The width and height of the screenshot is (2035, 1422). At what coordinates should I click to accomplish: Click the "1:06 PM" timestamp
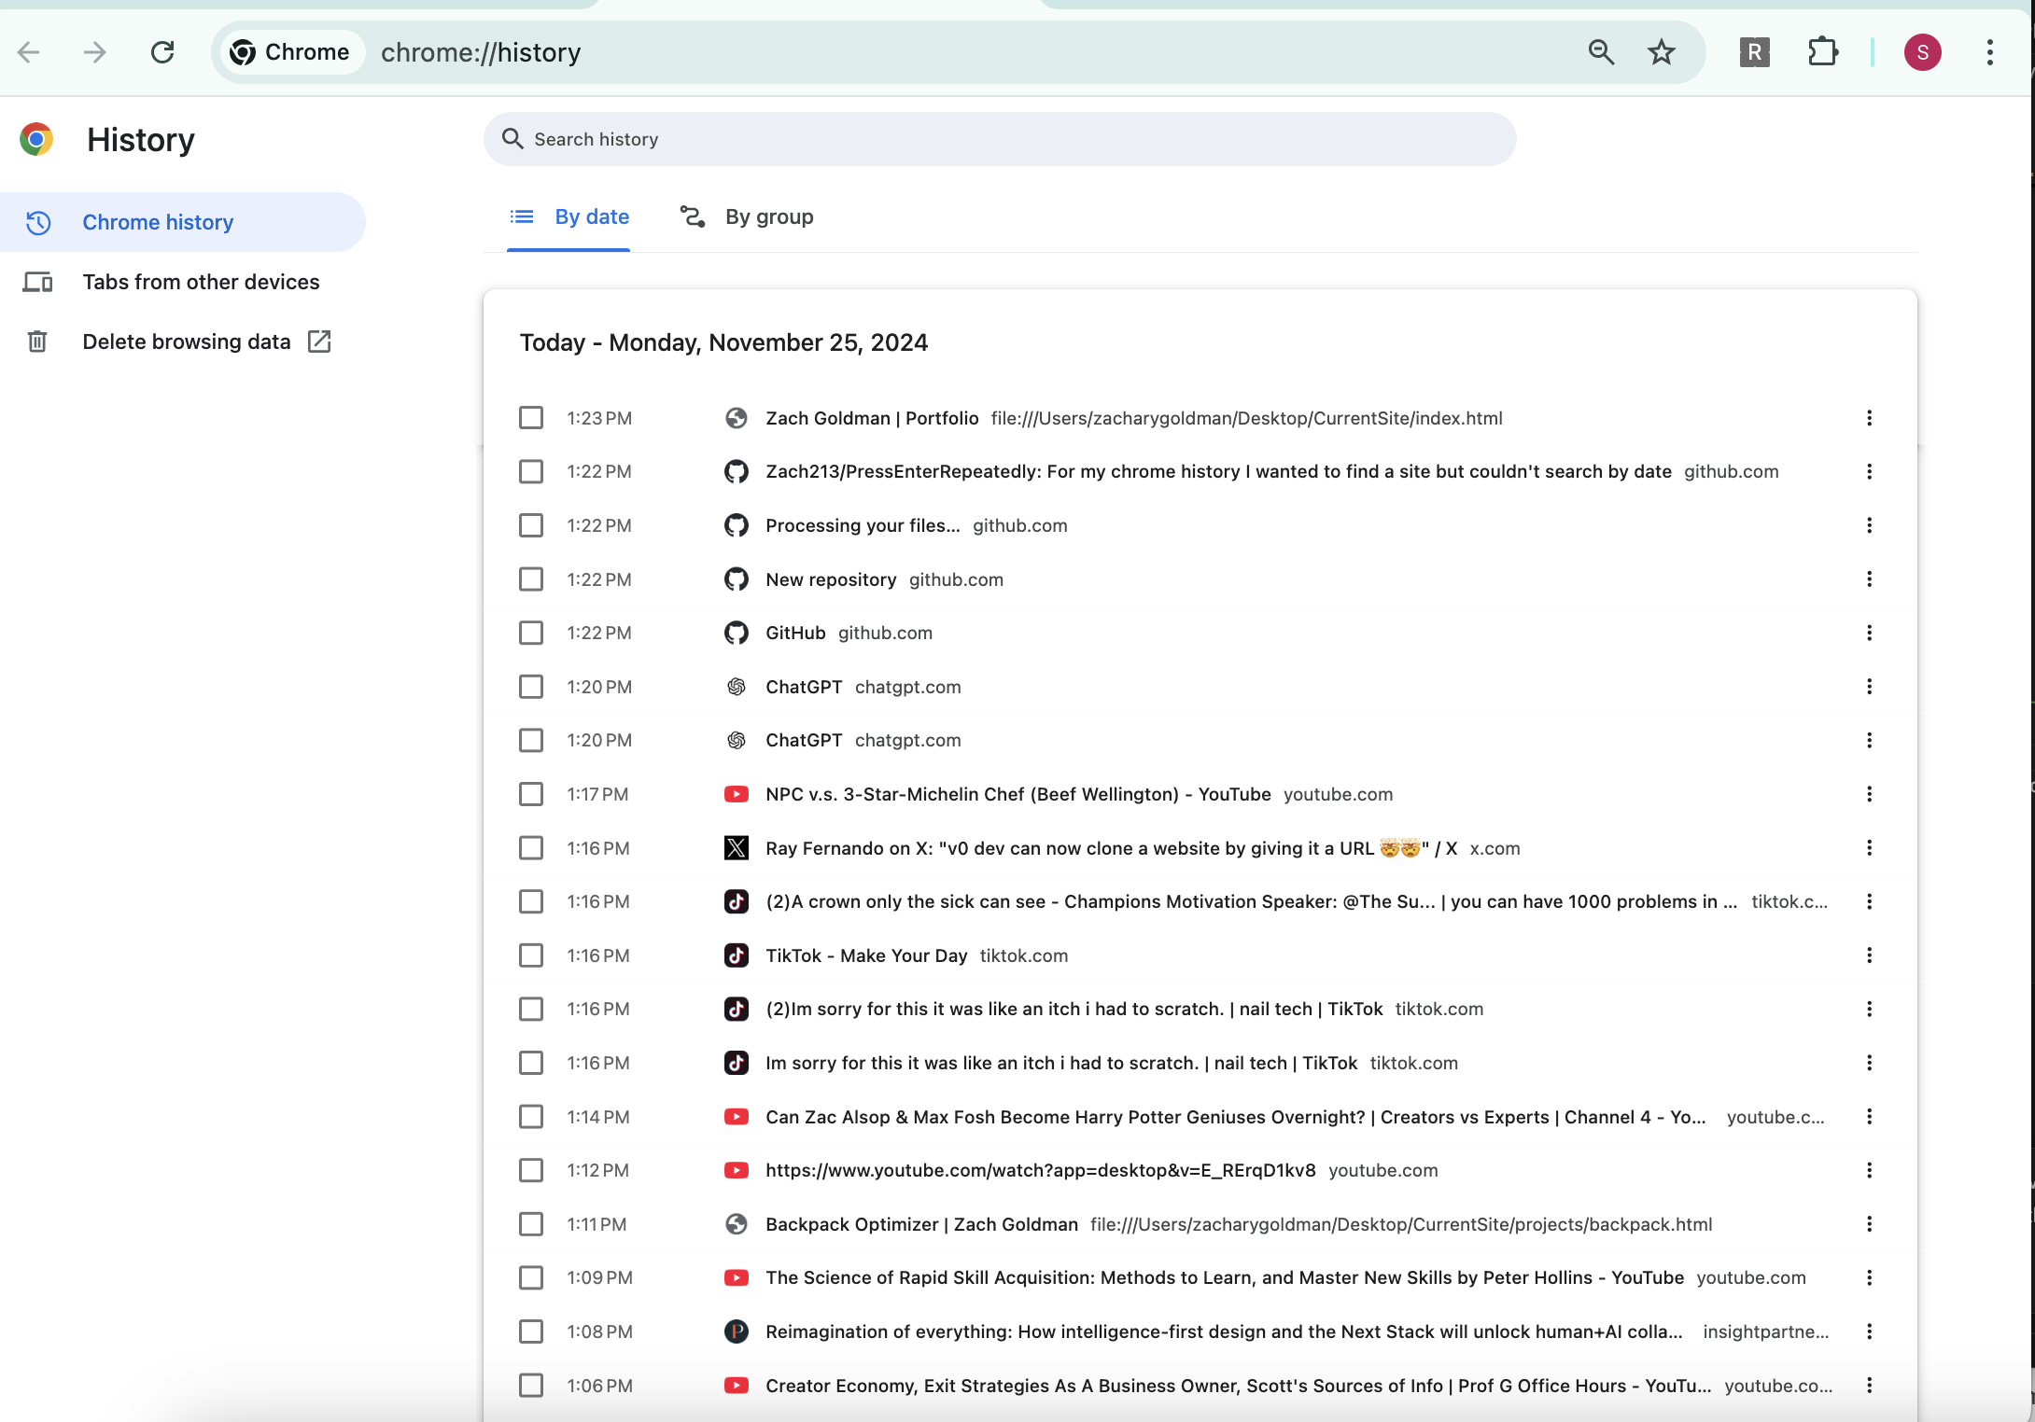point(599,1386)
